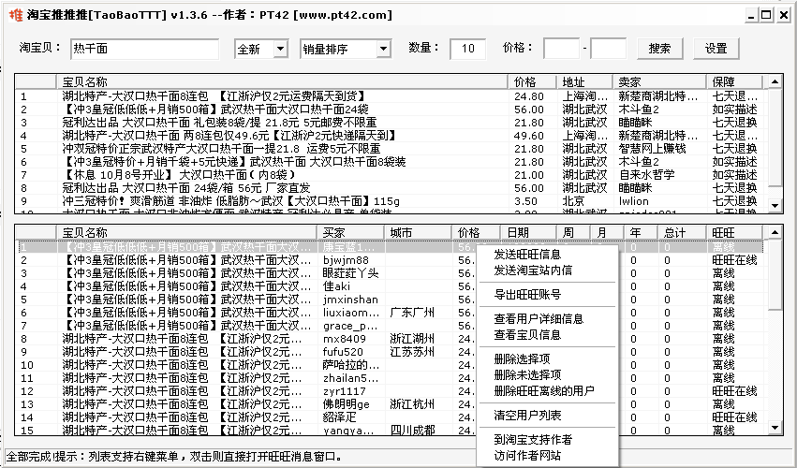The height and width of the screenshot is (468, 797).
Task: Select top list row 7 【休息 10月8号开业】
Action: pos(390,175)
